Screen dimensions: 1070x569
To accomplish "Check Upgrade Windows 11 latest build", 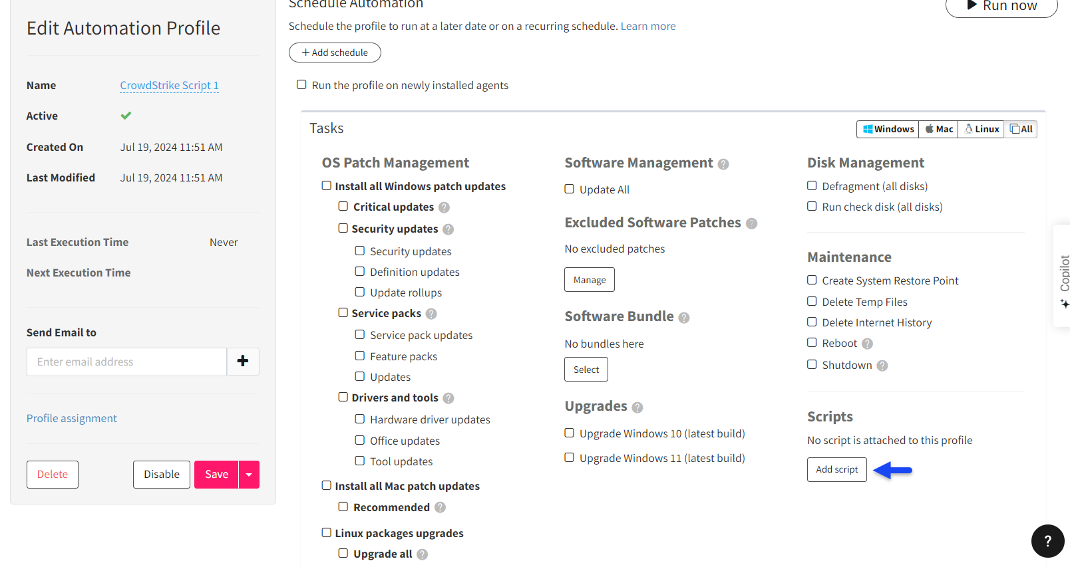I will 570,457.
